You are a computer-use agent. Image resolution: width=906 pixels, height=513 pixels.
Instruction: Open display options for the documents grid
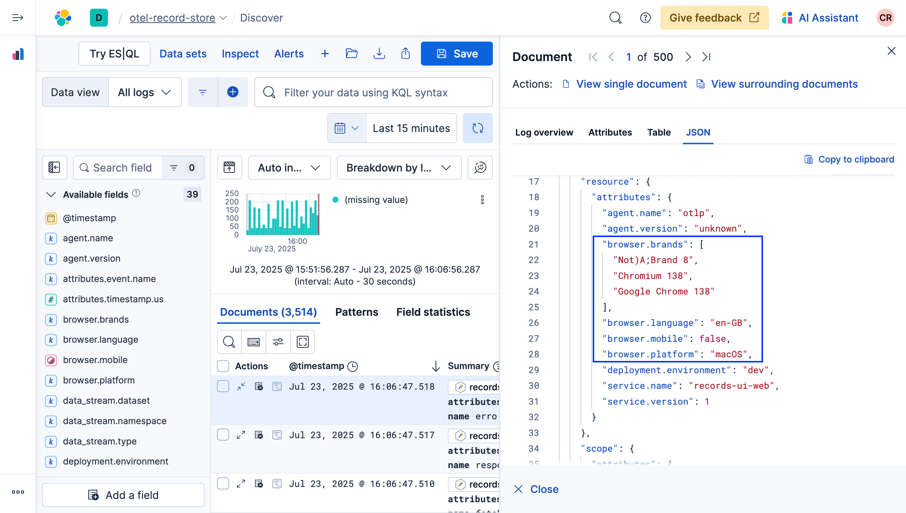pos(278,342)
